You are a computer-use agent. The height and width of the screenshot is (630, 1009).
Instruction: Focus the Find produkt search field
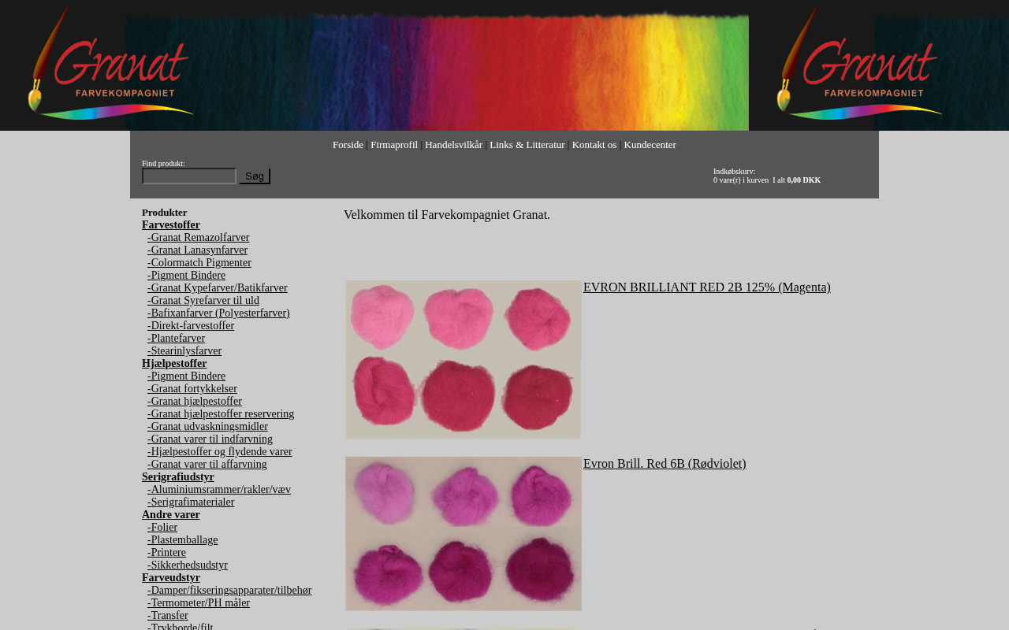coord(189,176)
